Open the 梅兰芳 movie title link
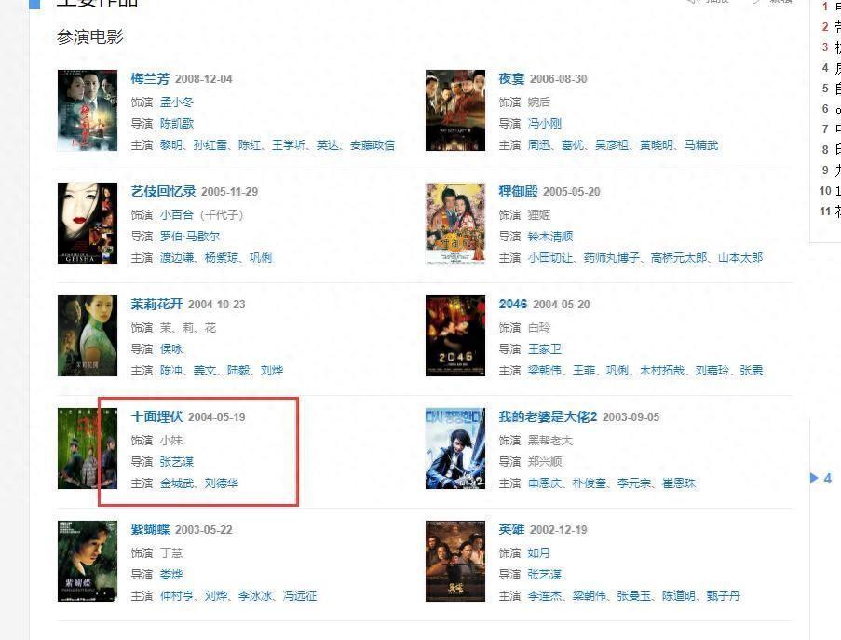This screenshot has height=640, width=841. click(x=150, y=79)
